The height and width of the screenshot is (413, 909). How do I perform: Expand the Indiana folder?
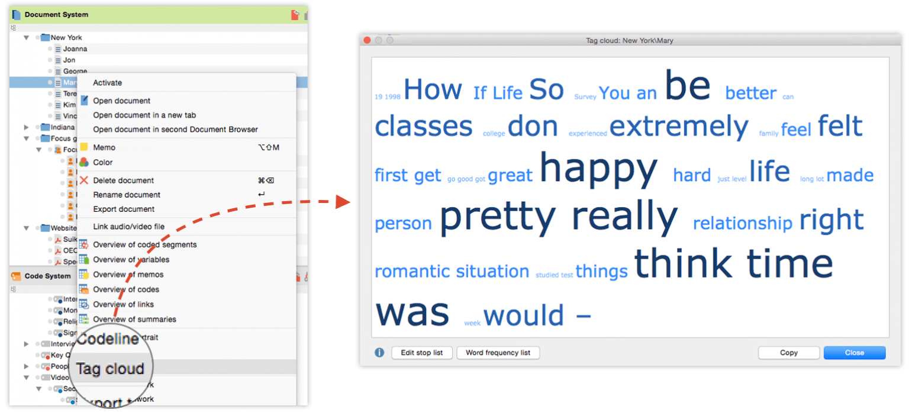click(x=26, y=127)
